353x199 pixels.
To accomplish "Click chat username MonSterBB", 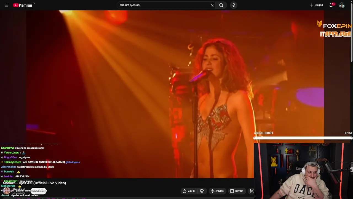I will coord(8,186).
